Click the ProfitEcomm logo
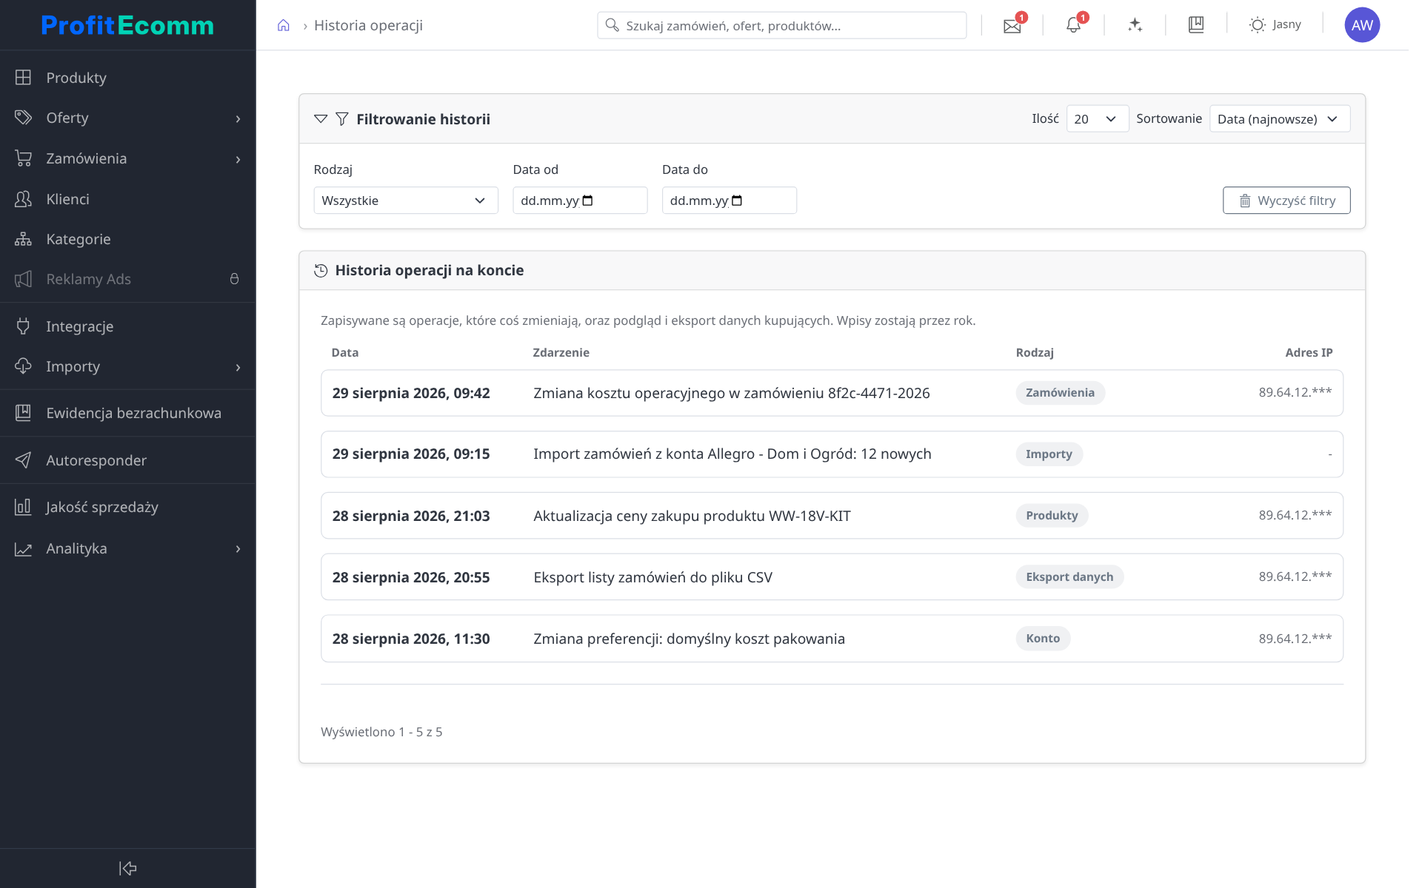1422x888 pixels. [x=127, y=25]
